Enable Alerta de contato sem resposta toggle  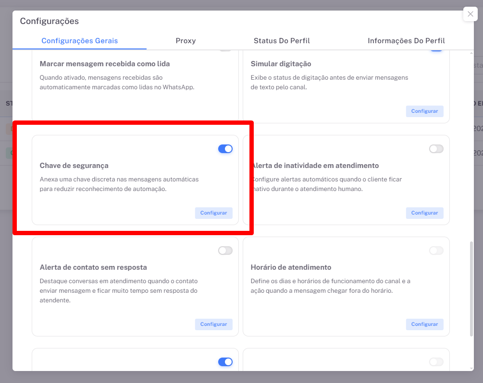(x=225, y=251)
